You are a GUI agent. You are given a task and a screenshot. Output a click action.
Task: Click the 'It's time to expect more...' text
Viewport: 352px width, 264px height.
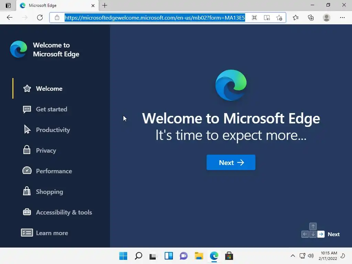tap(231, 135)
